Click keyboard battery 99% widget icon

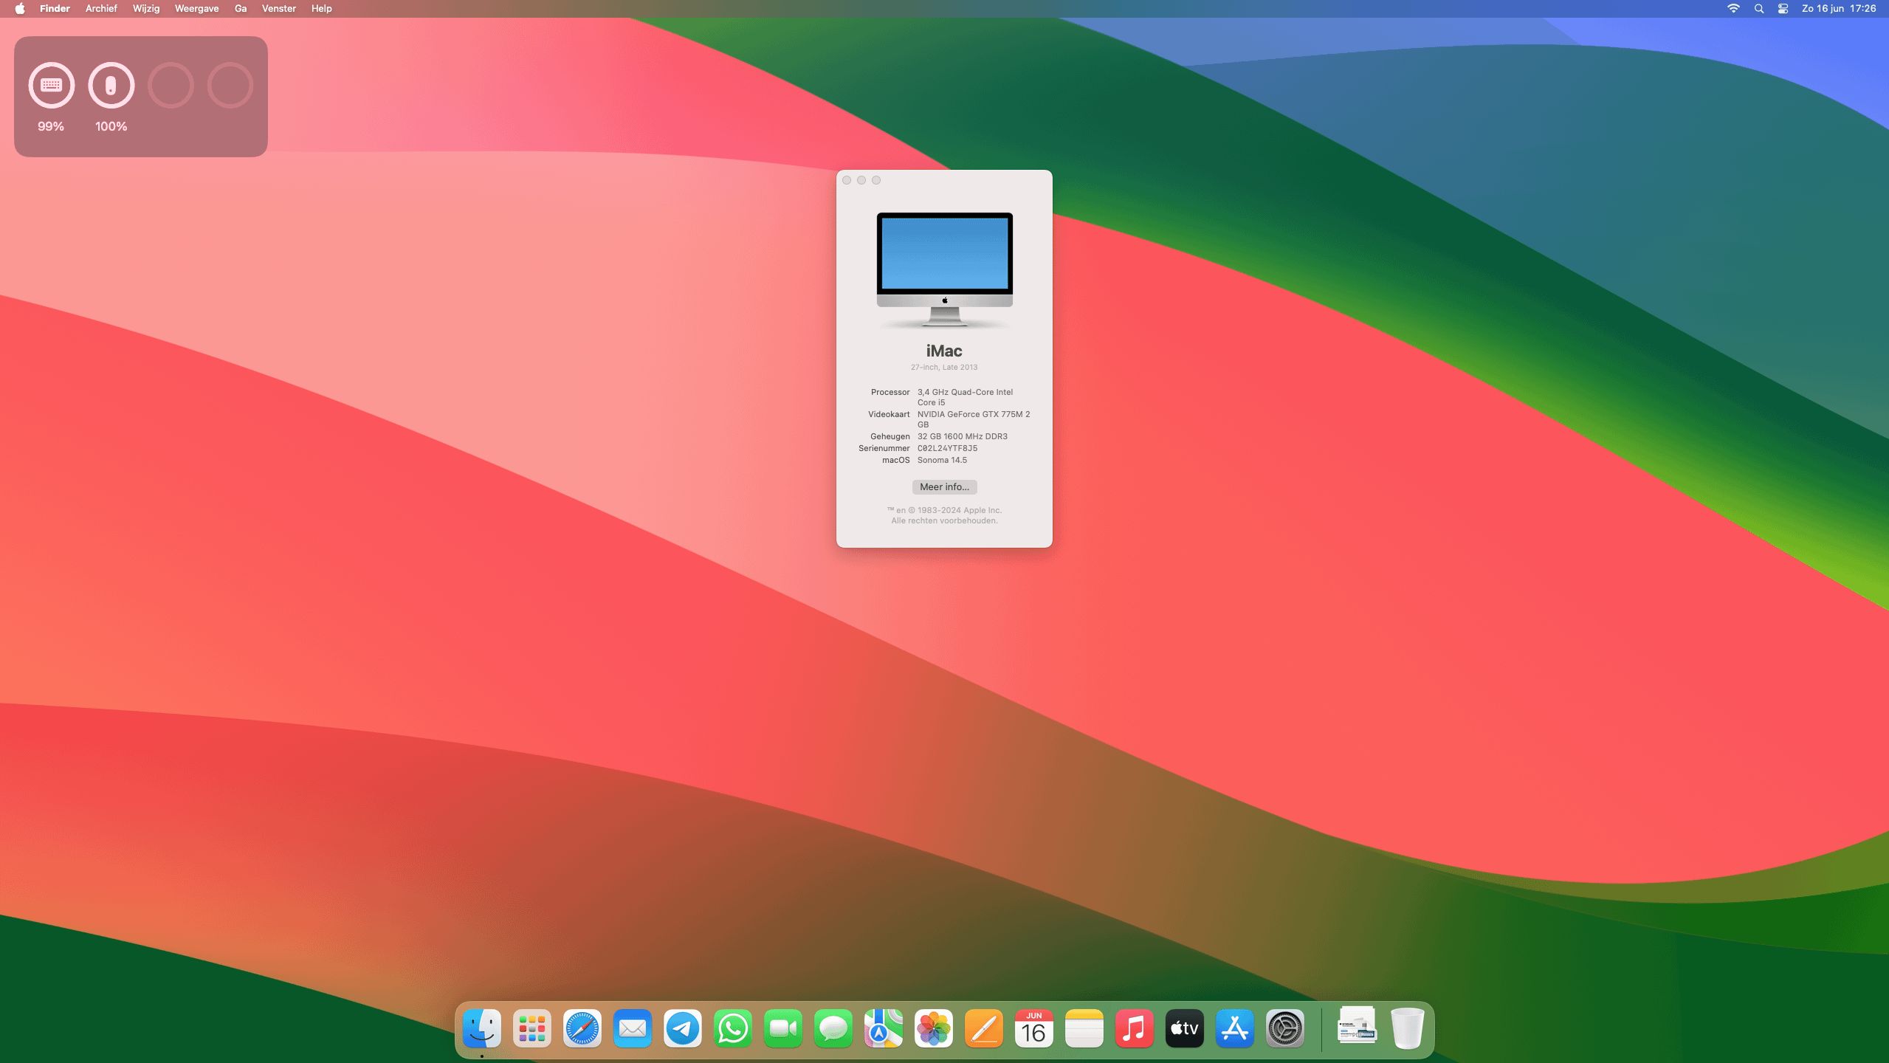[x=51, y=86]
